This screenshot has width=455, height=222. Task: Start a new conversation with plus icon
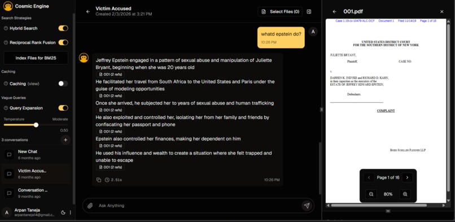click(65, 140)
